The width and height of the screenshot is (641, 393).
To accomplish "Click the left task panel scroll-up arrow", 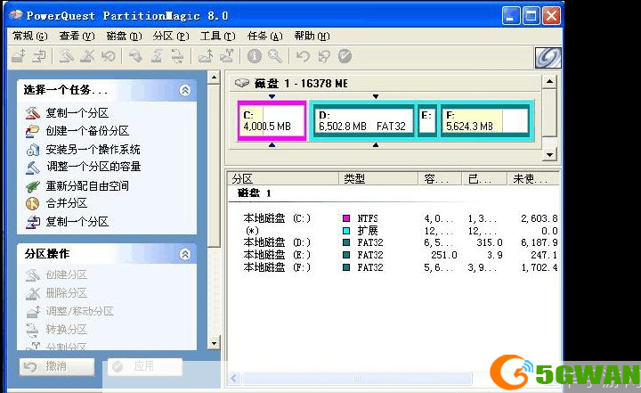I will [x=214, y=78].
